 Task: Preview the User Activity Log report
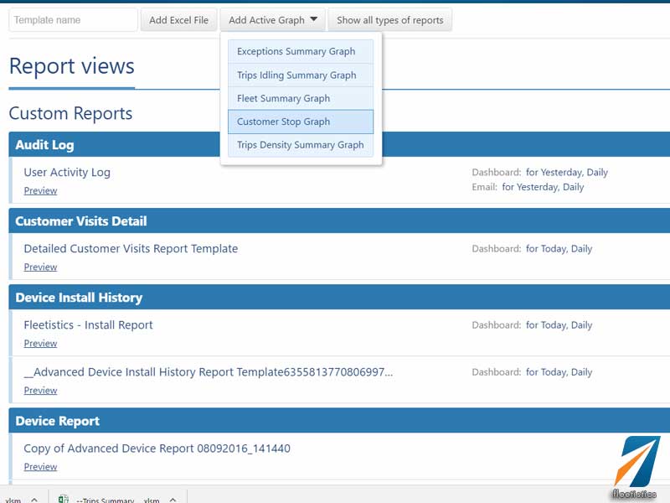point(40,191)
